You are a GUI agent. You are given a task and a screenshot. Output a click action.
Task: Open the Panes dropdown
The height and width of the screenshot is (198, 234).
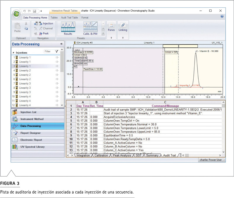[111, 30]
